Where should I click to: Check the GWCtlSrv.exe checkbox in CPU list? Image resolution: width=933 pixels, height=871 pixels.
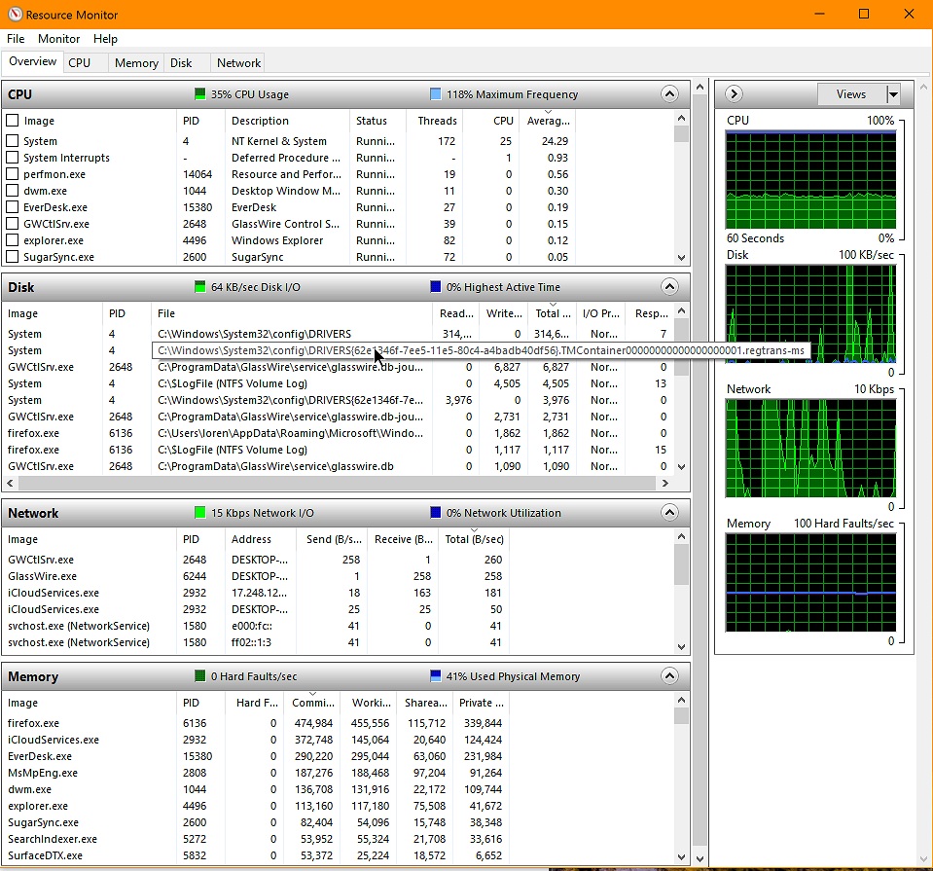coord(12,224)
